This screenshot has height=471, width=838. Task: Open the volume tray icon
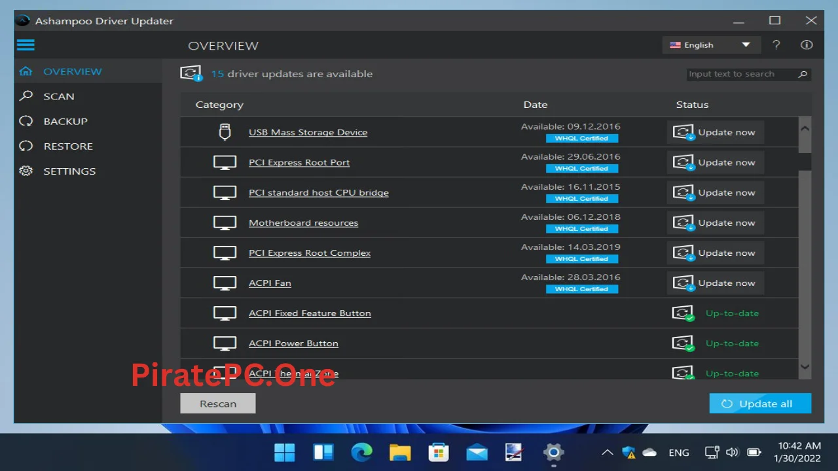coord(733,452)
